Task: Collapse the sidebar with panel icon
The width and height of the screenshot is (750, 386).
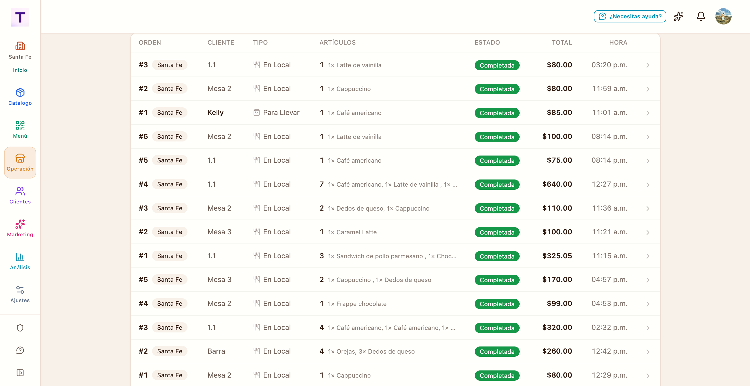Action: point(20,373)
